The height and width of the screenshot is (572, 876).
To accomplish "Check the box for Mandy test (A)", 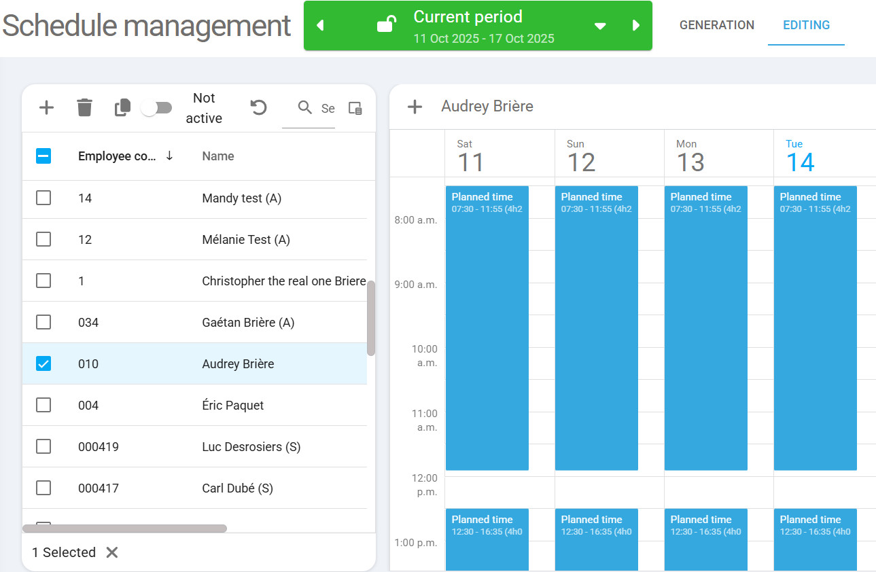I will (x=43, y=198).
